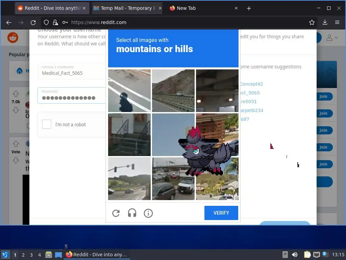Click the username field Medical_Fact_5065
This screenshot has width=346, height=260.
(72, 71)
